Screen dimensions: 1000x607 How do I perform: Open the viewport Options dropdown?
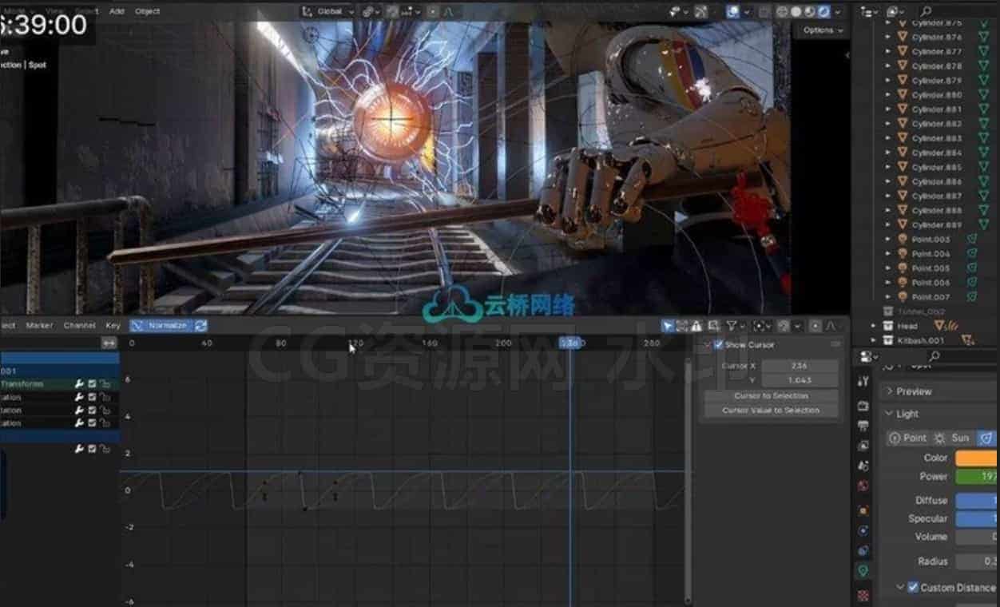click(x=823, y=30)
